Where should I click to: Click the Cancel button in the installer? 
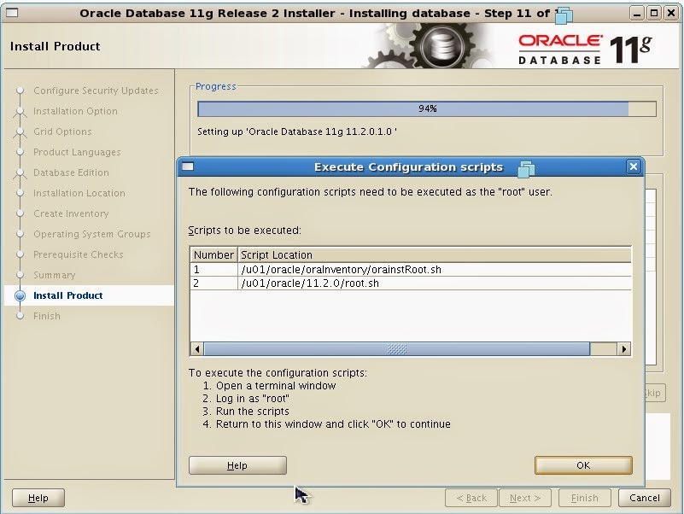(x=645, y=498)
